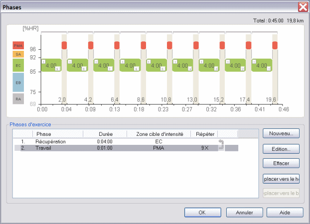The width and height of the screenshot is (310, 224).
Task: Click the repeat loop arrow icon in list
Action: (x=222, y=144)
